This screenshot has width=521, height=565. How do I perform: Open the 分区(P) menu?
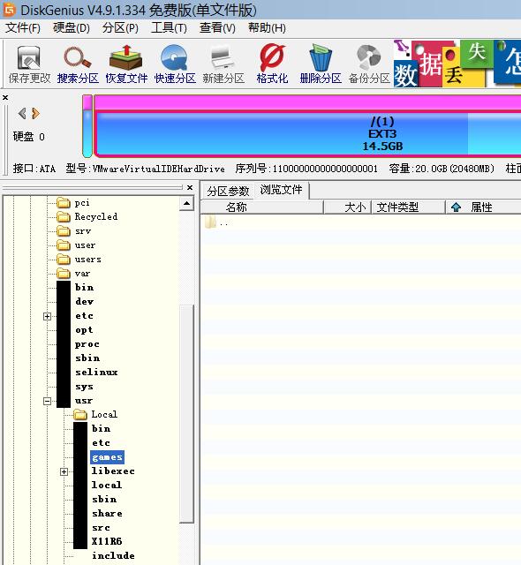(x=120, y=27)
